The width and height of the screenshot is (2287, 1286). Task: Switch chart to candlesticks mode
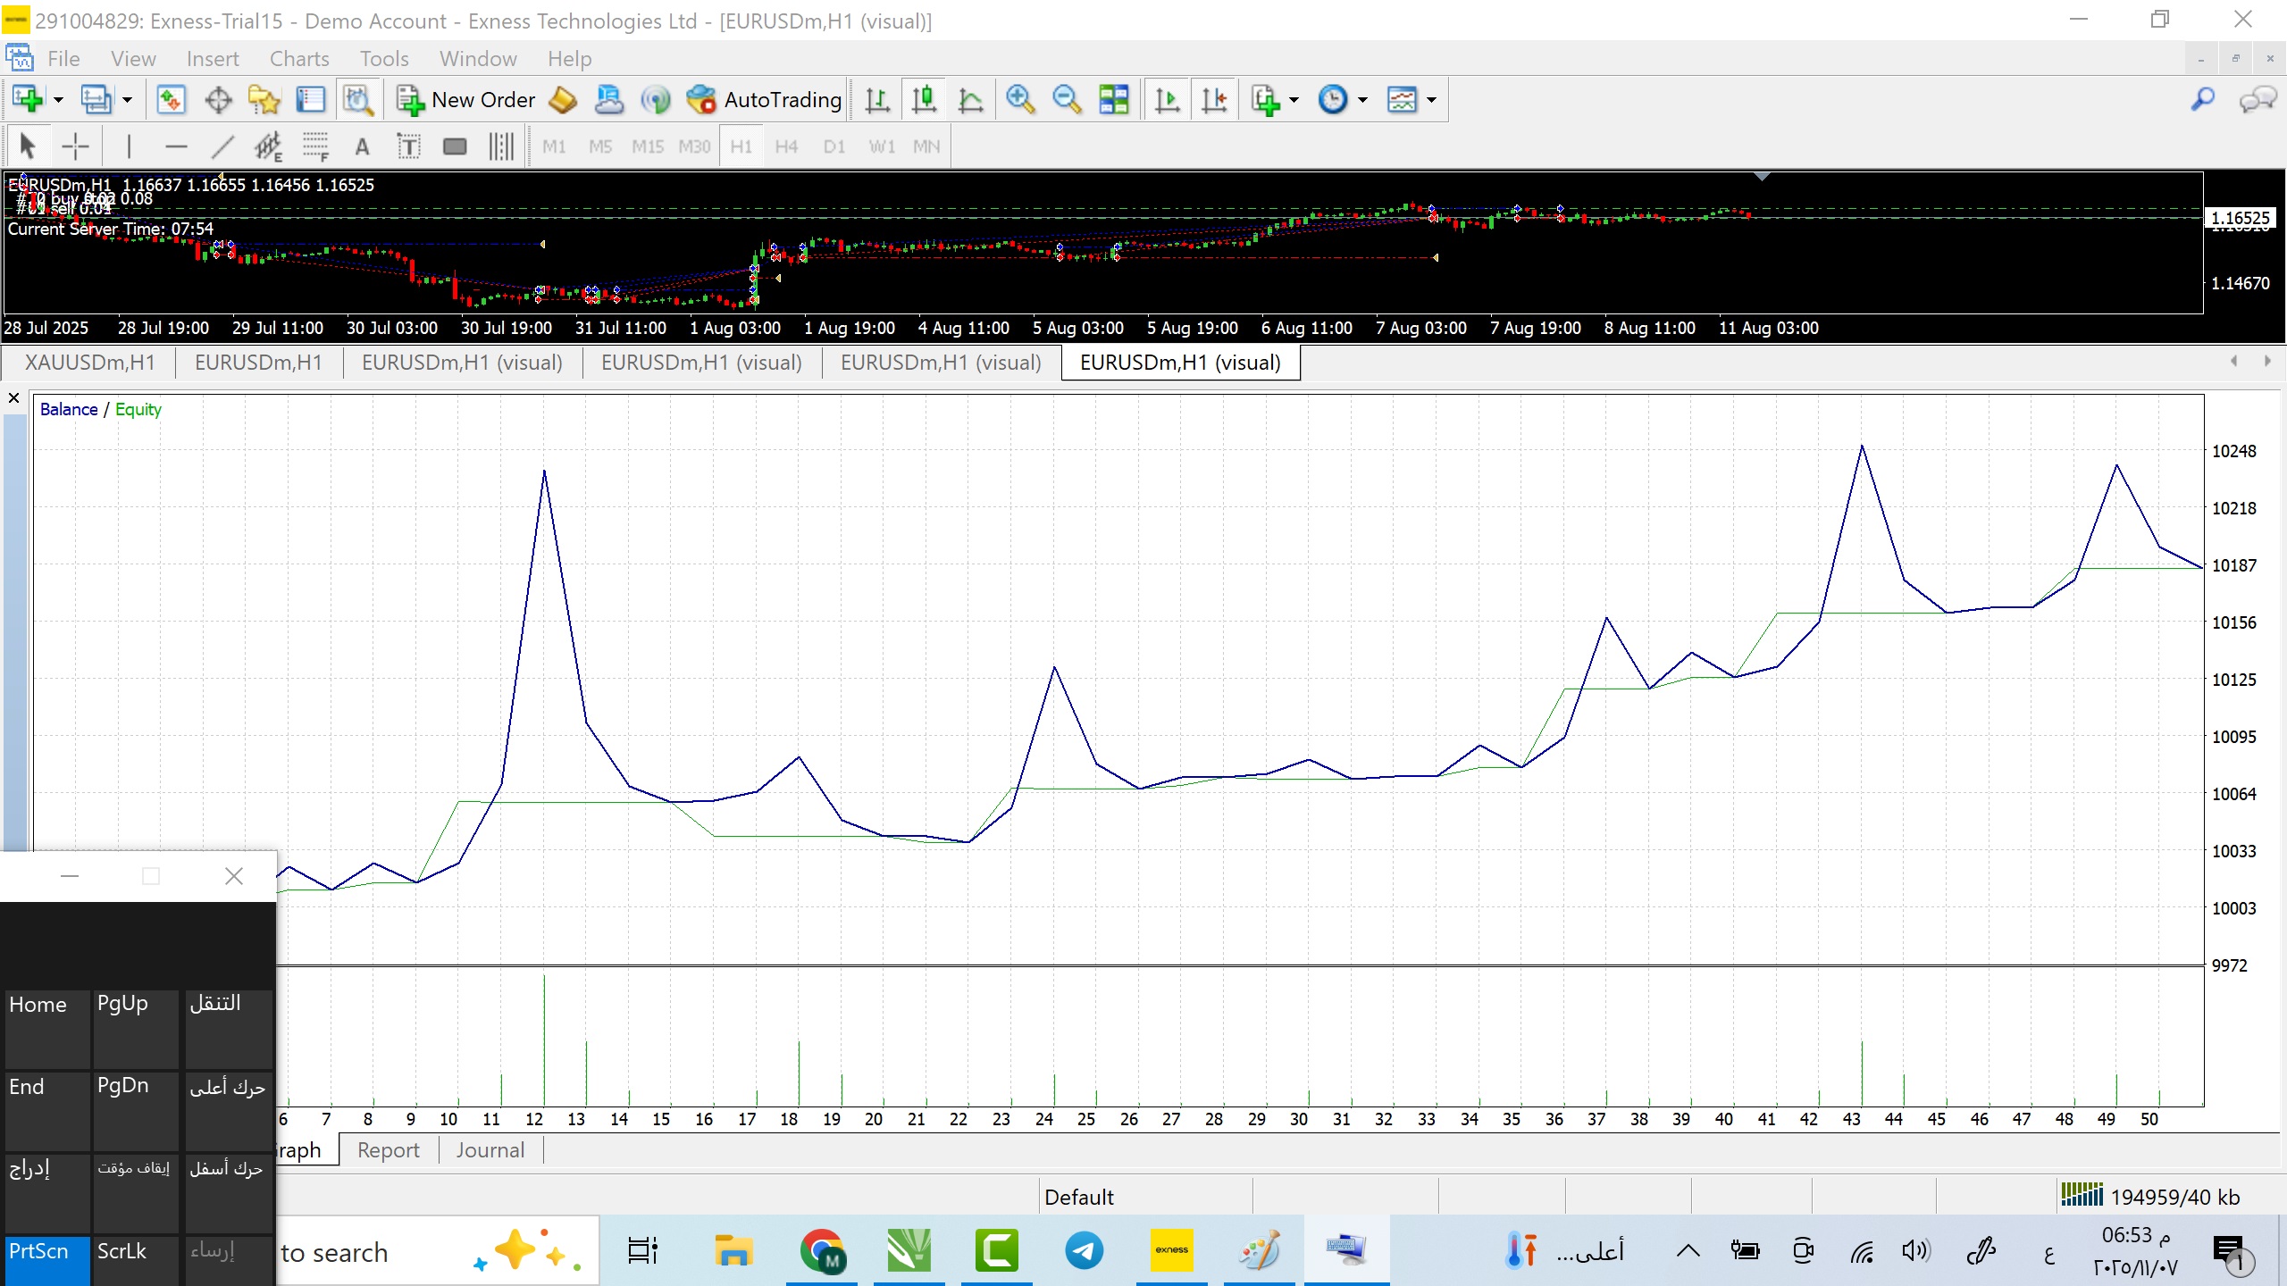pos(925,99)
